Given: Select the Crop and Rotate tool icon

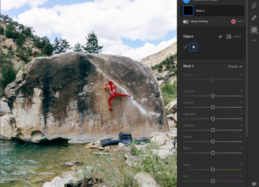Looking at the screenshot, I should pyautogui.click(x=254, y=6).
